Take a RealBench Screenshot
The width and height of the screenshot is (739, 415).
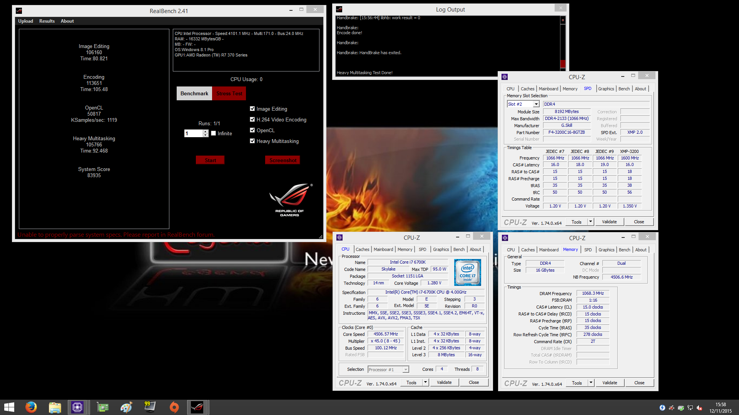click(x=283, y=160)
